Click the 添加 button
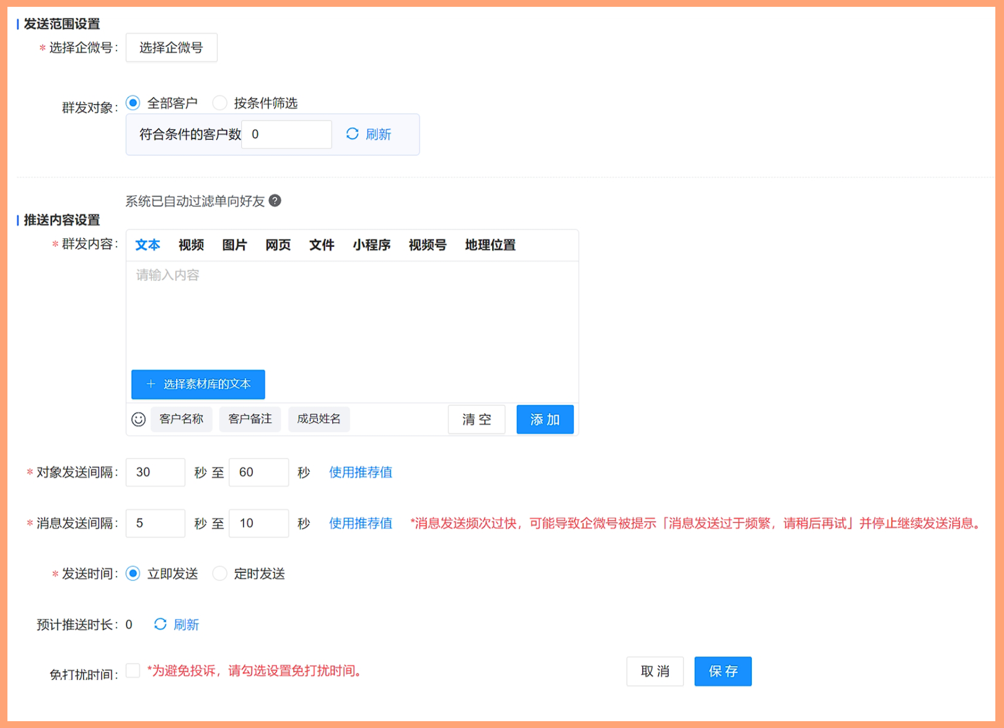The height and width of the screenshot is (728, 1004). click(x=545, y=420)
